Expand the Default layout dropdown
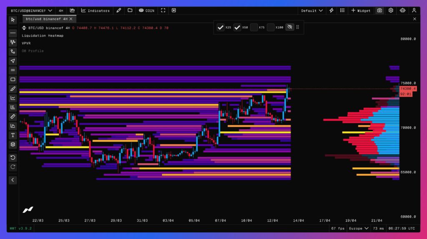The width and height of the screenshot is (427, 239). tap(312, 10)
